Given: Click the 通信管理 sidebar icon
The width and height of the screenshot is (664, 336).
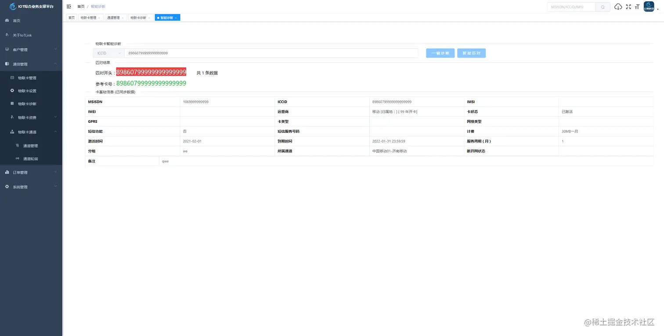Looking at the screenshot, I should coord(7,64).
